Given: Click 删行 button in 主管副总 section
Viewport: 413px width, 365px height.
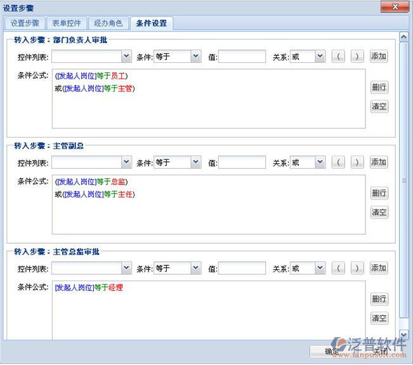Looking at the screenshot, I should [379, 193].
